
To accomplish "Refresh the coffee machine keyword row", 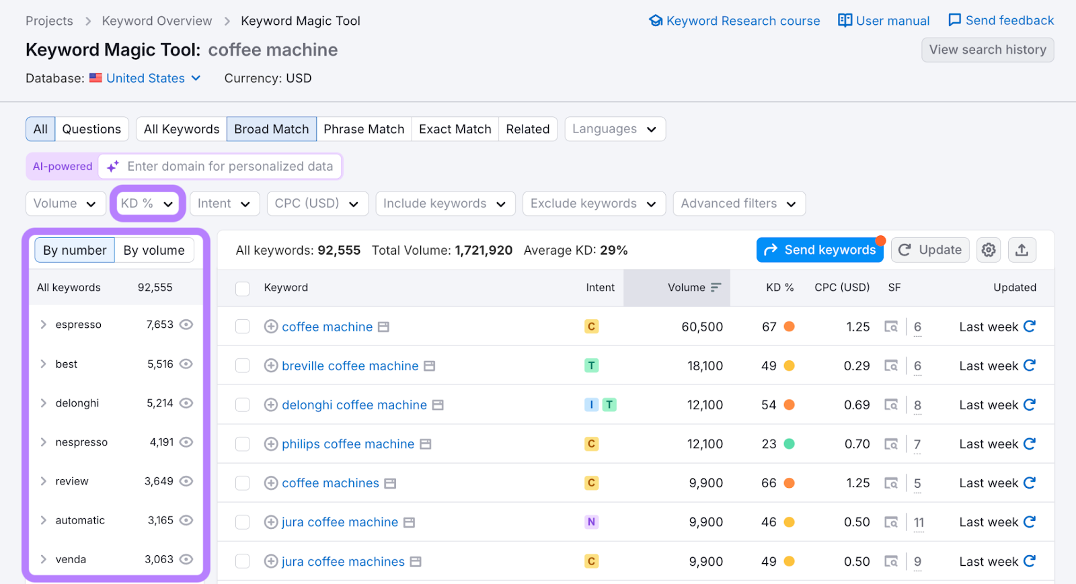I will [1030, 327].
